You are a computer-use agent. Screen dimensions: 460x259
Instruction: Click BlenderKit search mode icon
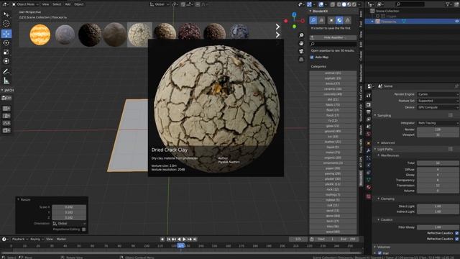pyautogui.click(x=313, y=20)
